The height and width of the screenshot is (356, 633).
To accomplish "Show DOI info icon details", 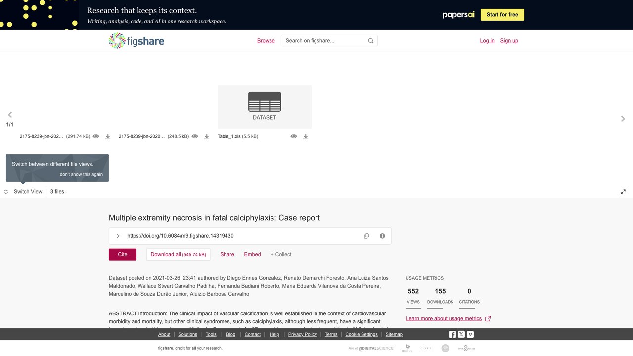I will (382, 236).
